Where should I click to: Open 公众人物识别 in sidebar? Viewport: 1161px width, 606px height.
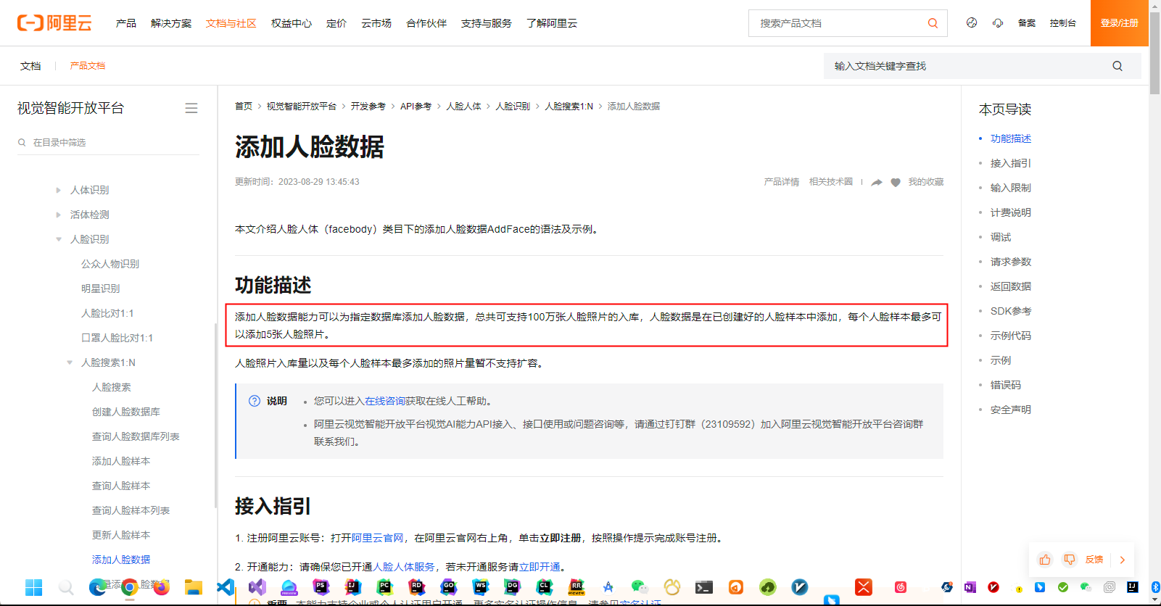coord(110,264)
